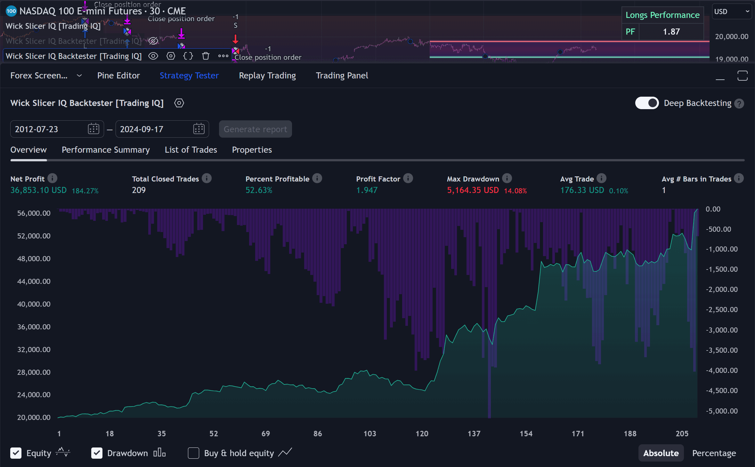Click Max Drawdown value 5,164.35 USD

[x=473, y=190]
